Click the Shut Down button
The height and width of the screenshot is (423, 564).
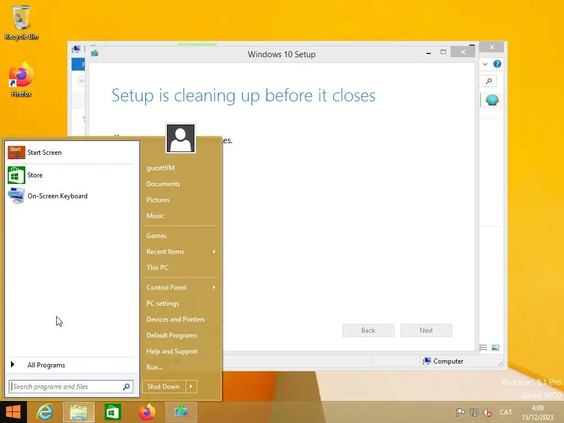pos(164,387)
